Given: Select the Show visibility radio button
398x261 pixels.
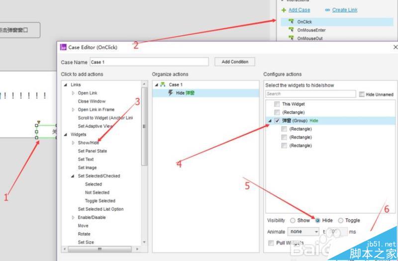Looking at the screenshot, I should click(293, 220).
